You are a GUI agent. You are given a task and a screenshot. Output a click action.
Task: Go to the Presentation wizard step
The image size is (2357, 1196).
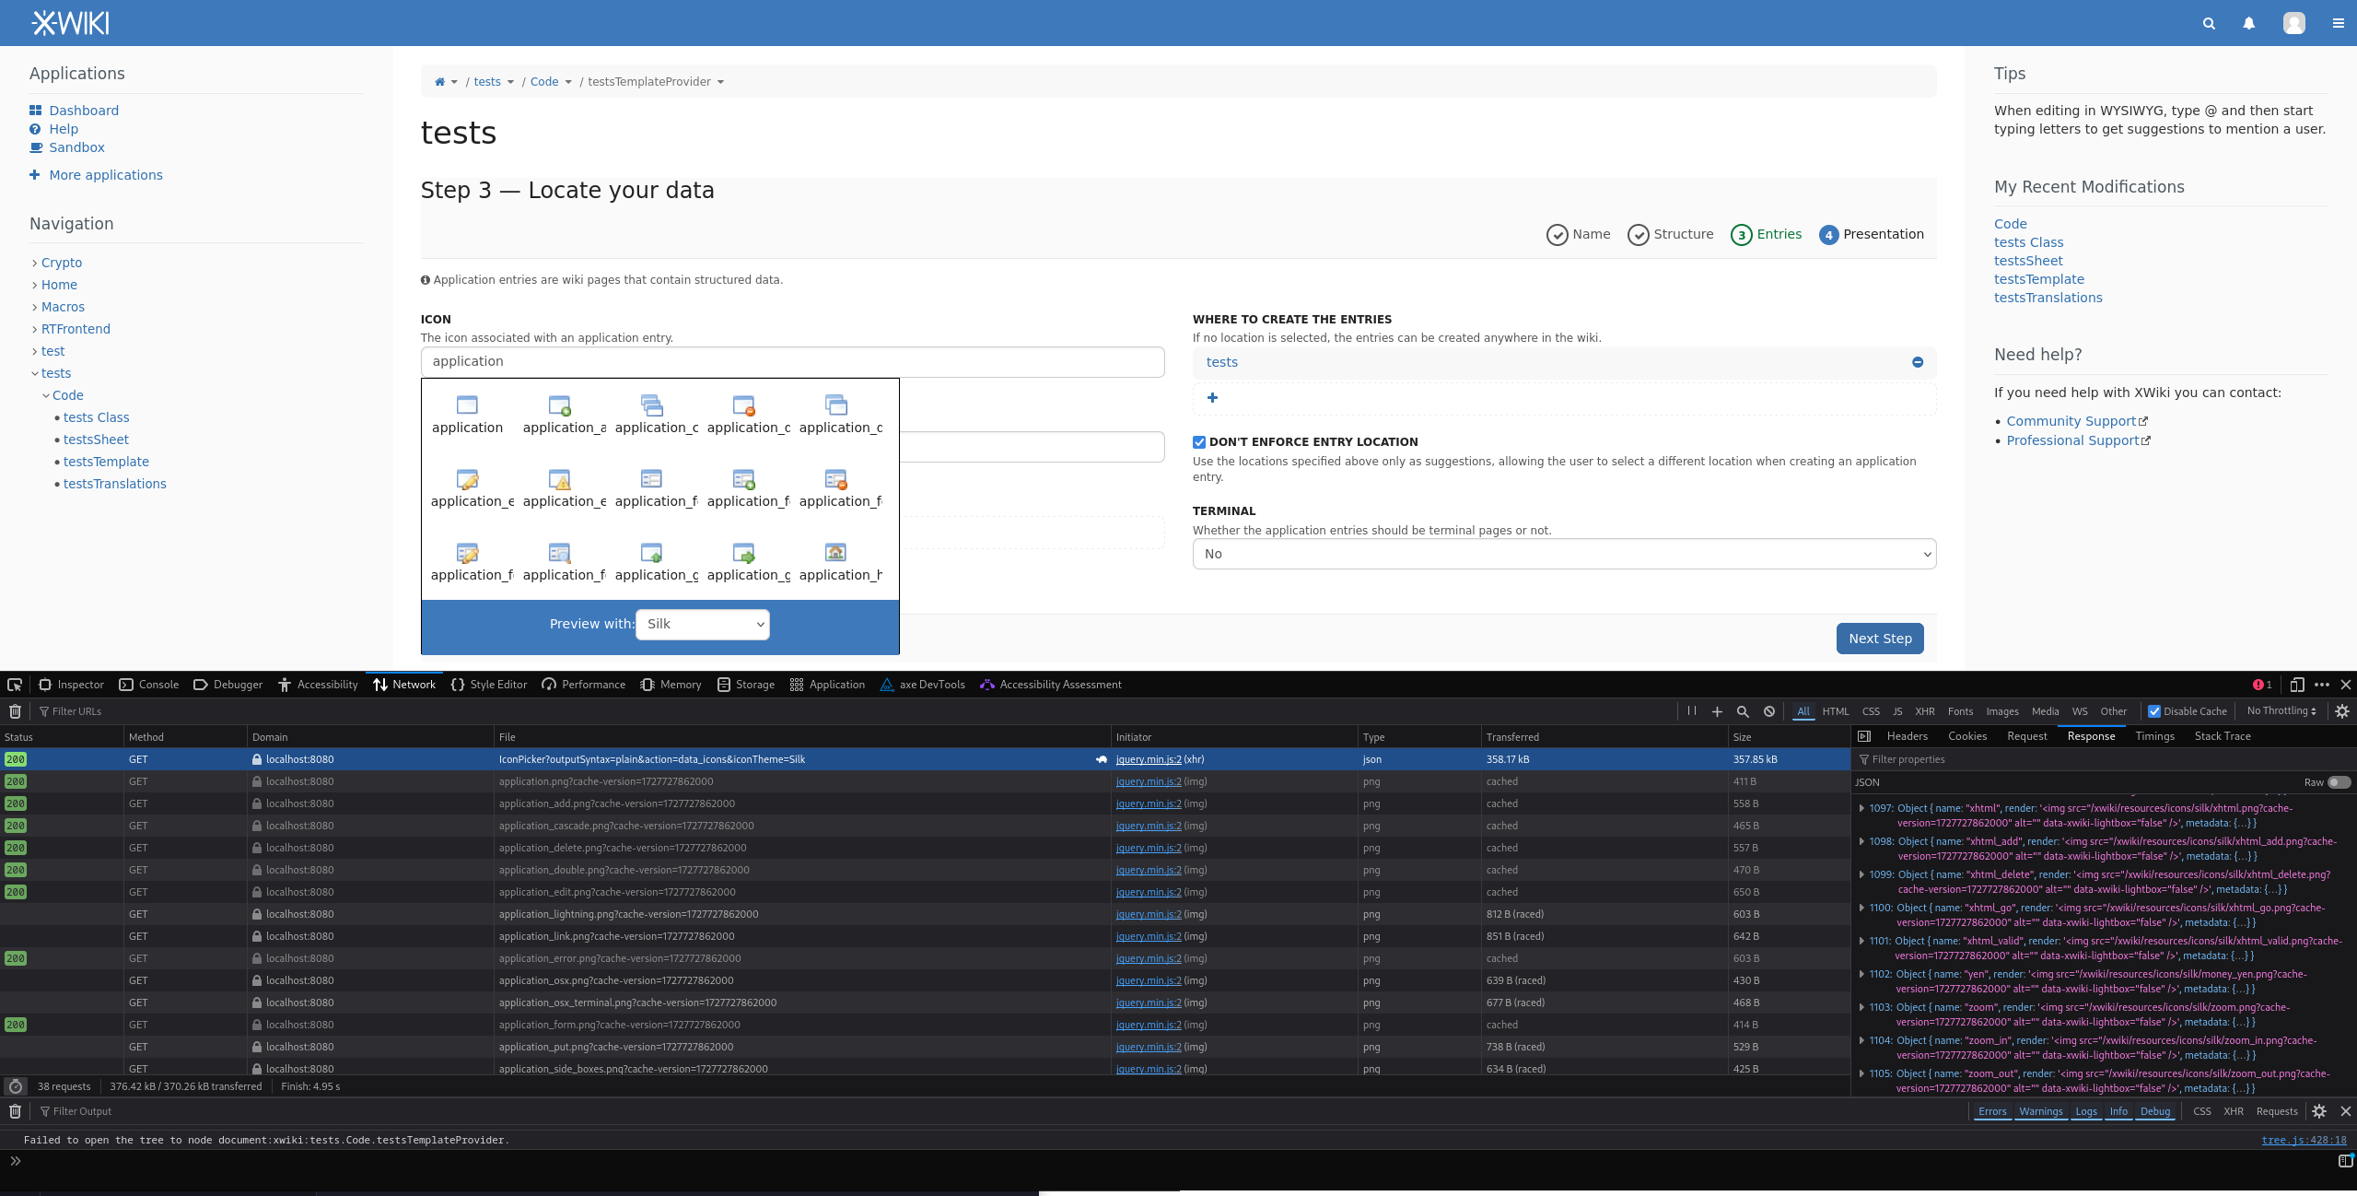click(1872, 234)
